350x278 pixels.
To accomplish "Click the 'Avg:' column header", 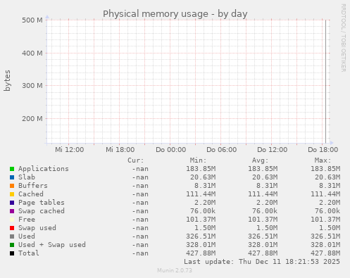I will tap(261, 160).
